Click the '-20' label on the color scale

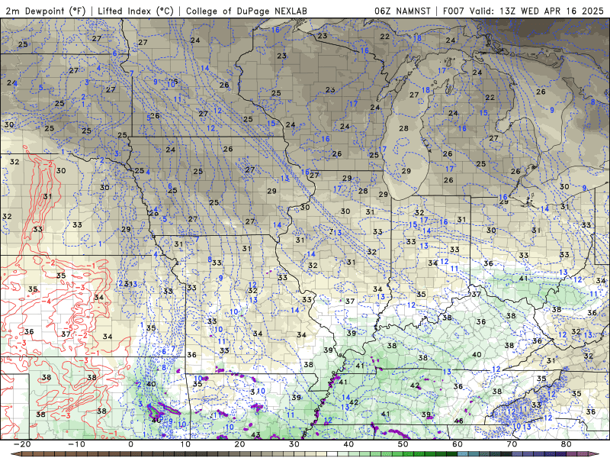(x=22, y=444)
